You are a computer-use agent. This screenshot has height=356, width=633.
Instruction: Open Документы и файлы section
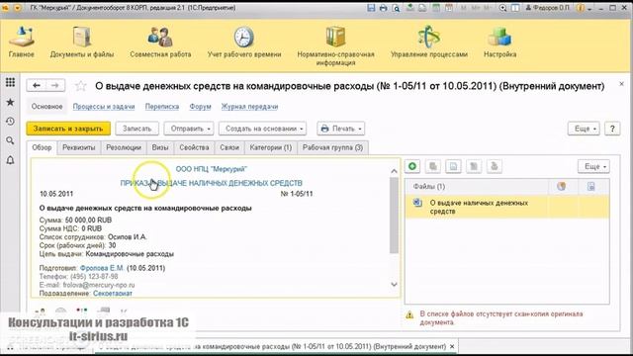point(82,42)
